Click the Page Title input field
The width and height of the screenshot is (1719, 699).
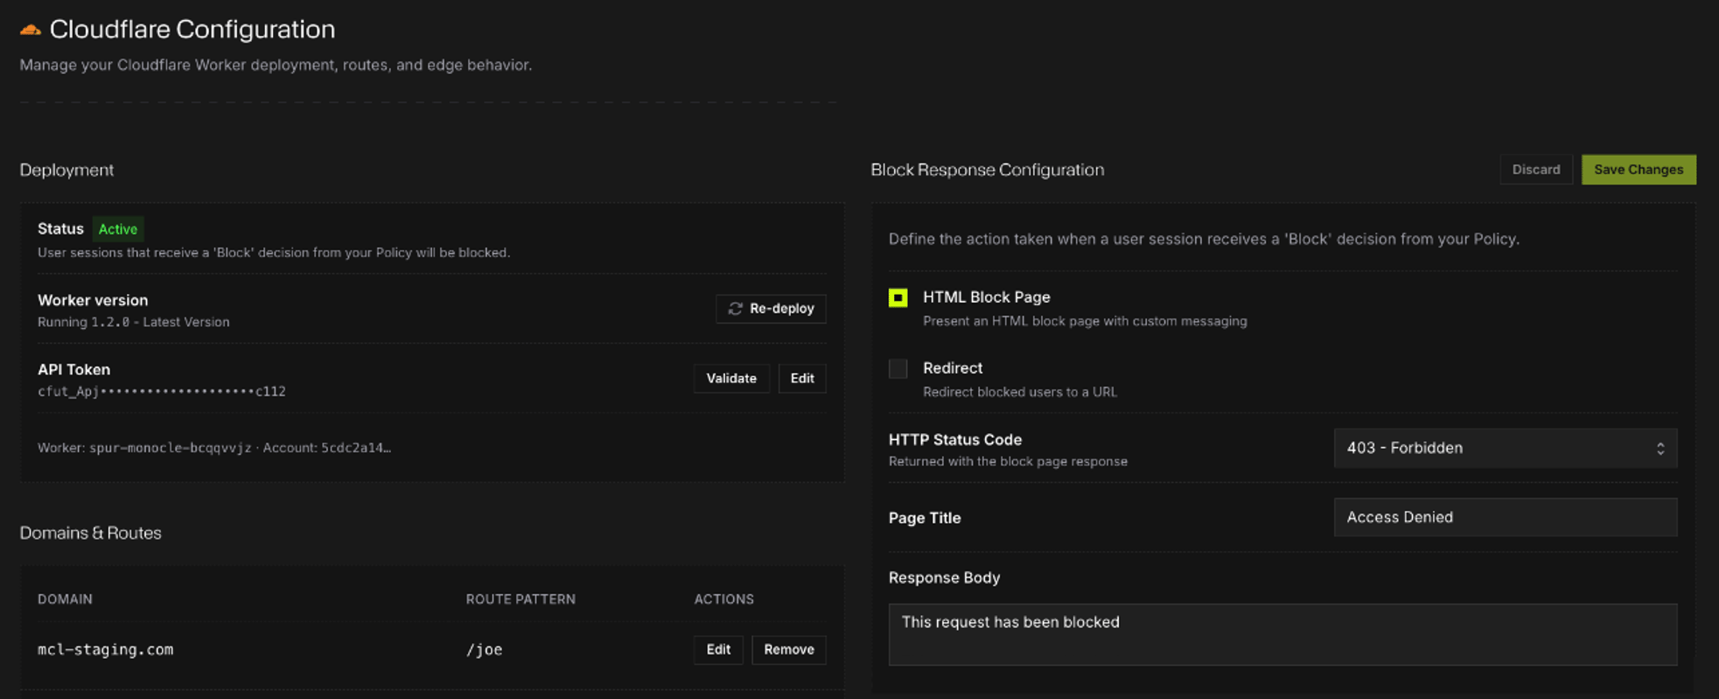pos(1505,517)
